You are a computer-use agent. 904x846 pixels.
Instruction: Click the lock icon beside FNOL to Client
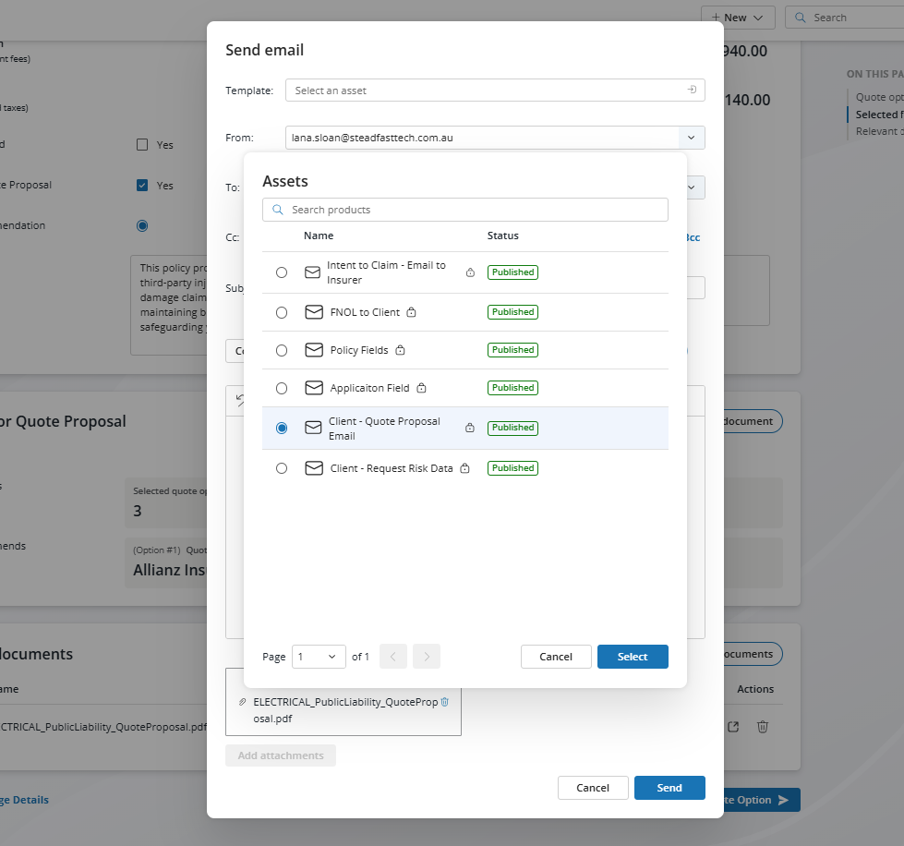click(412, 312)
